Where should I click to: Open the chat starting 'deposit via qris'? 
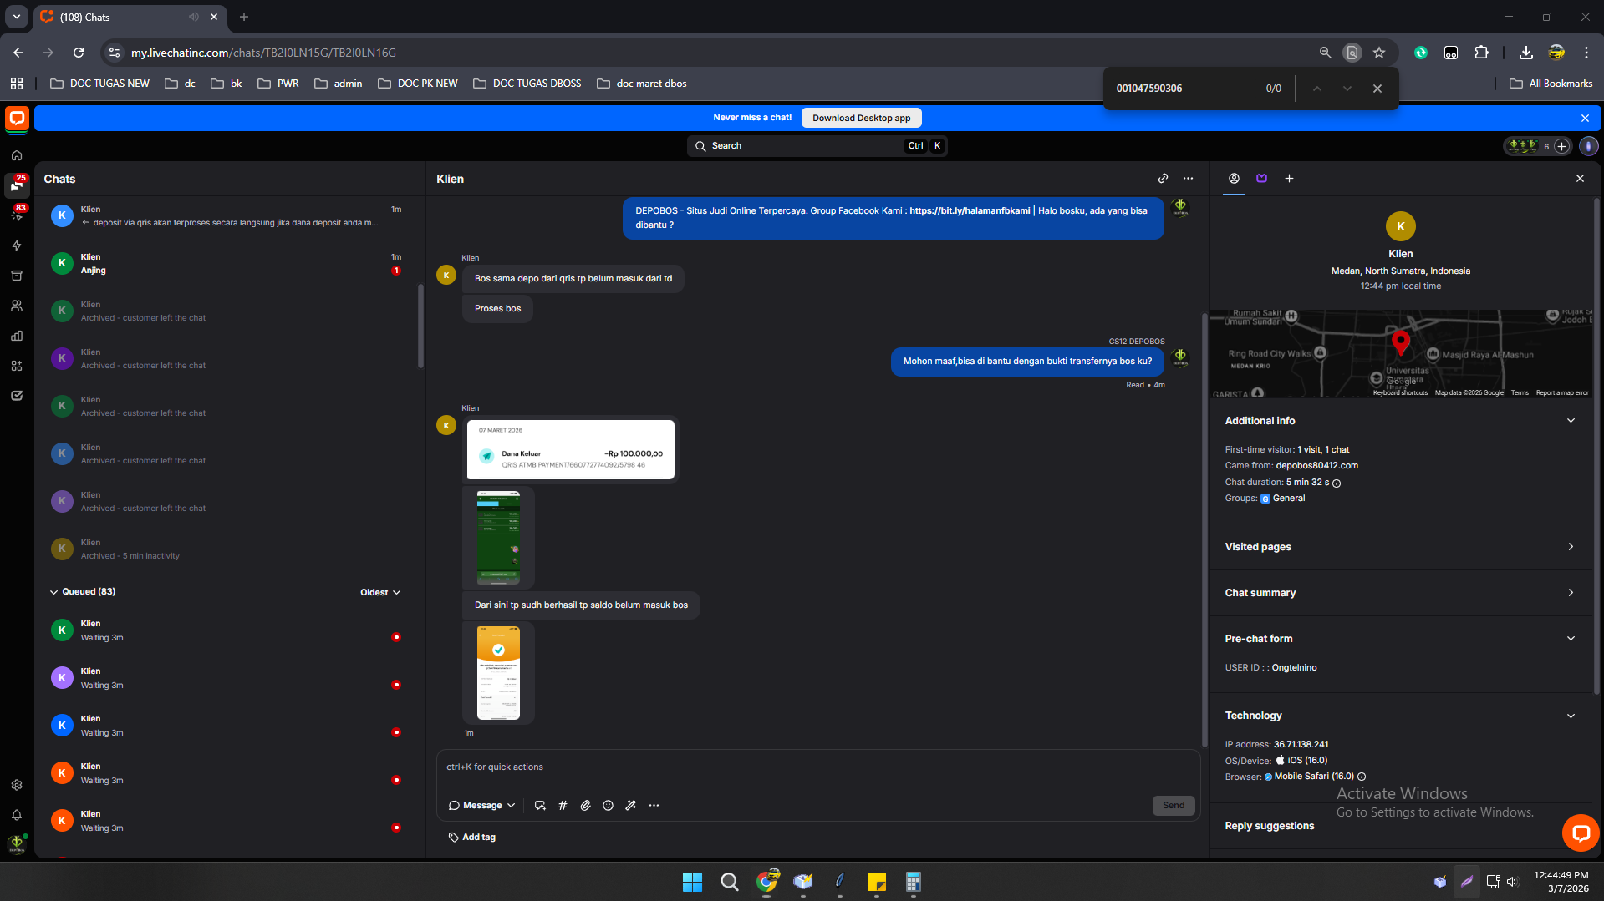pos(226,216)
